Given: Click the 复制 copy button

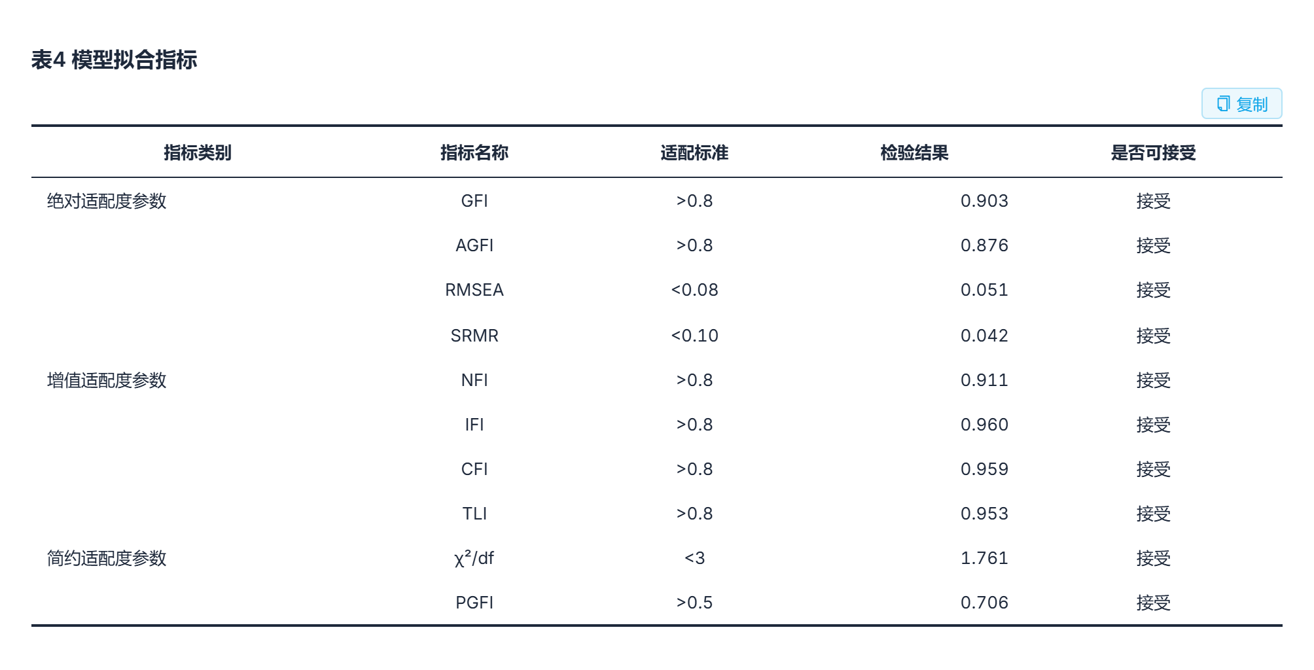Looking at the screenshot, I should click(1241, 103).
